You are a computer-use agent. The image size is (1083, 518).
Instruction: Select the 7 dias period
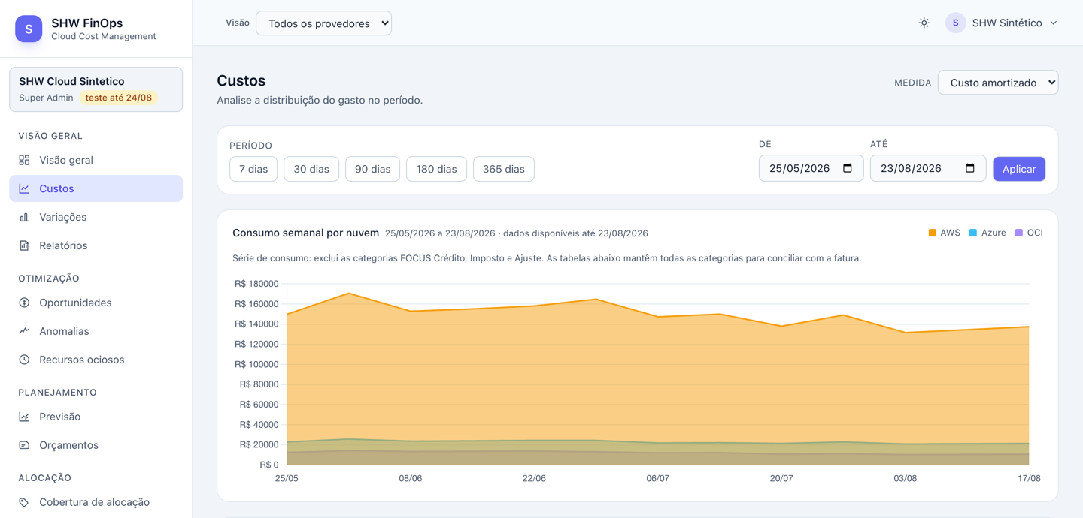253,169
